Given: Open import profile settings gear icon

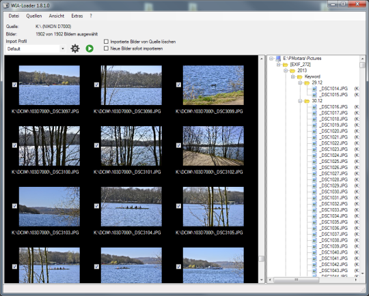Looking at the screenshot, I should tap(75, 48).
